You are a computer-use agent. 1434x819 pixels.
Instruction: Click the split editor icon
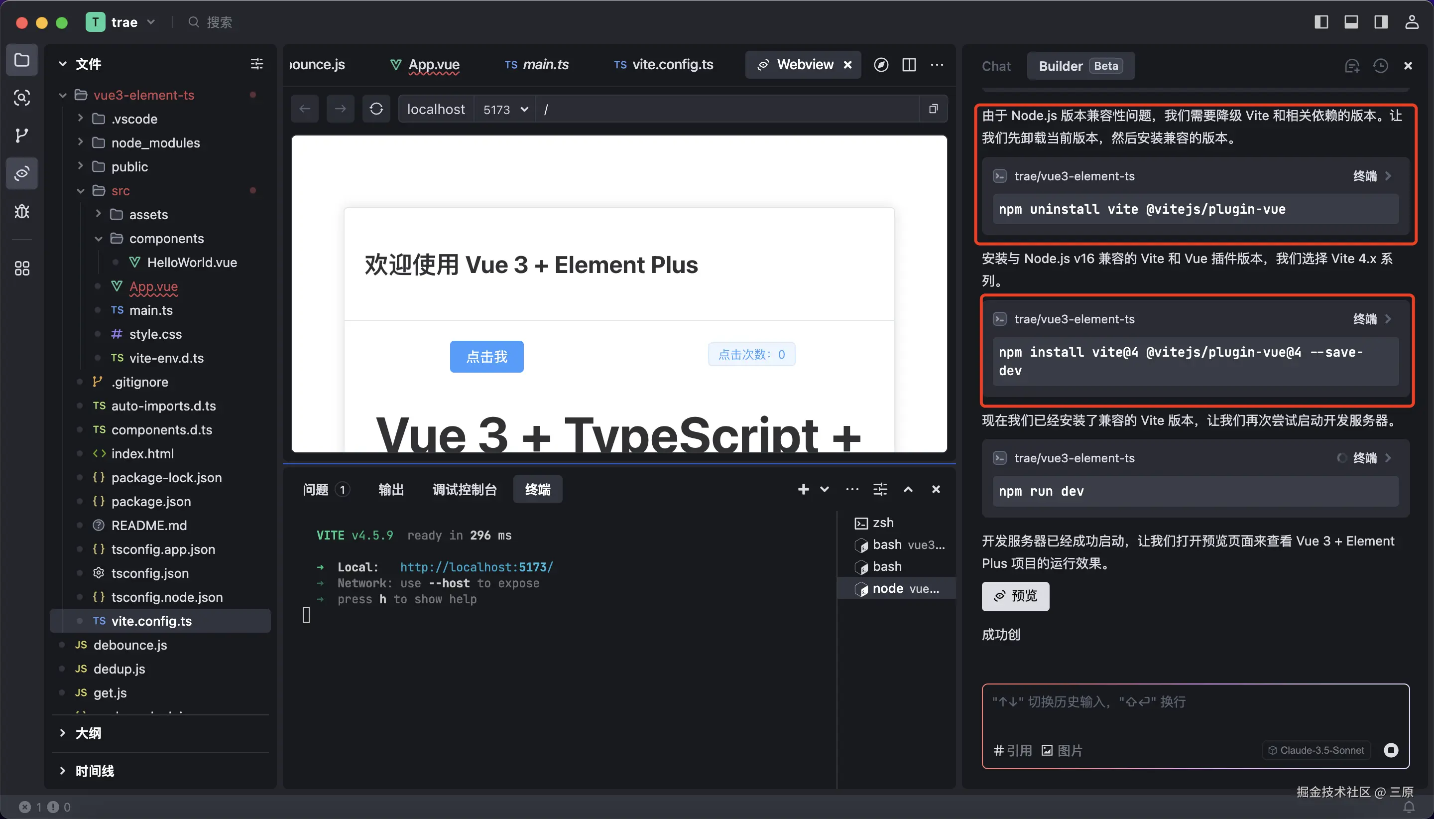(909, 65)
